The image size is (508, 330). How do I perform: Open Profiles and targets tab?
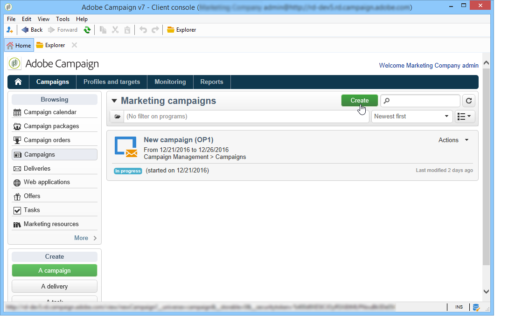point(112,82)
